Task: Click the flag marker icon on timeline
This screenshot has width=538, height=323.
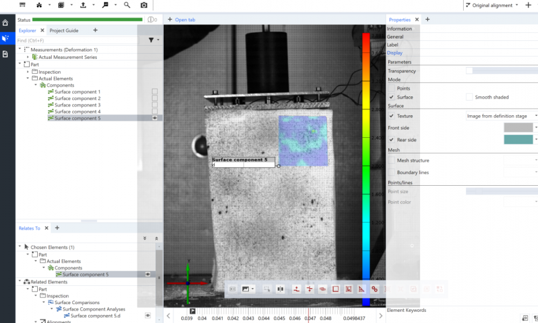Action: coord(192,311)
